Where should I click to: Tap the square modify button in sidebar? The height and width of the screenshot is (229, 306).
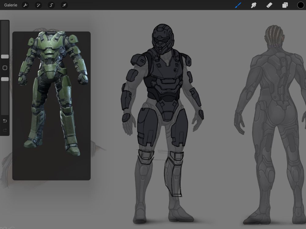(x=5, y=68)
